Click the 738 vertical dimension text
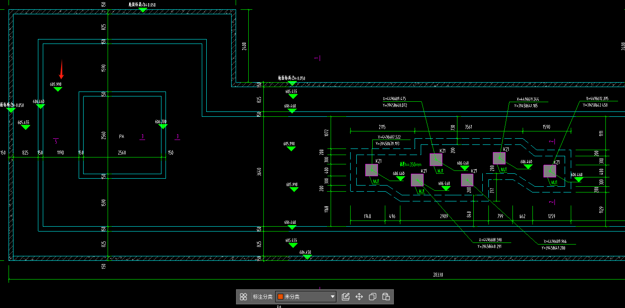The image size is (625, 308). click(x=453, y=128)
